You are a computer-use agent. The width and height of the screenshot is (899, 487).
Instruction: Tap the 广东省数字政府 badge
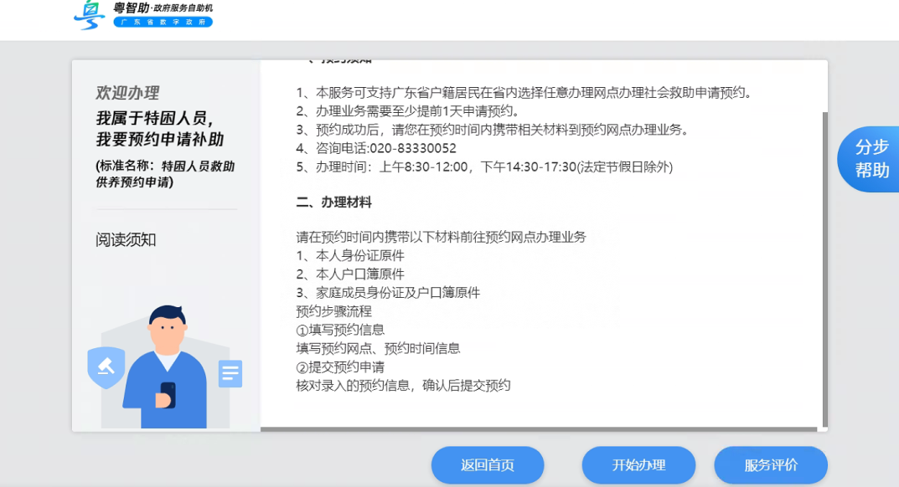163,22
